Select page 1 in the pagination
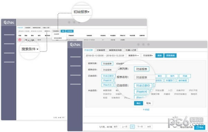Image resolution: width=208 pixels, height=132 pixels. 132,127
